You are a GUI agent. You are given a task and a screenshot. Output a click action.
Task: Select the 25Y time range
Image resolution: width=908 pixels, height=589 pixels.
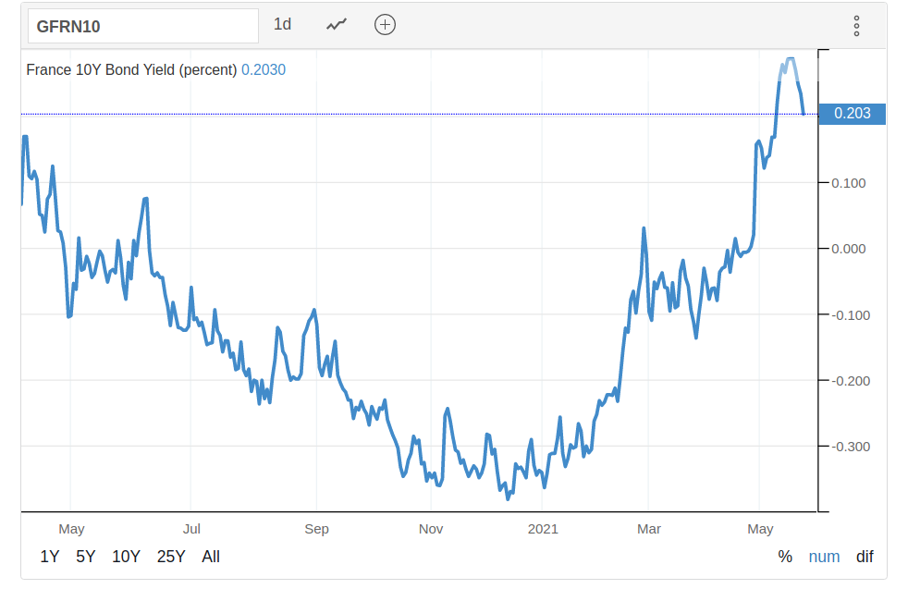(x=171, y=557)
